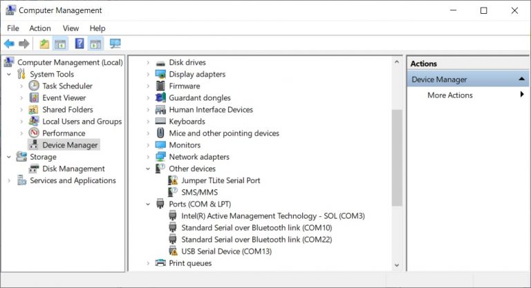Click the Event Viewer icon in the tree
This screenshot has width=531, height=288.
pyautogui.click(x=34, y=98)
